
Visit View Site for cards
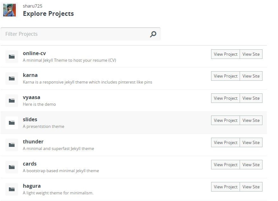(251, 165)
